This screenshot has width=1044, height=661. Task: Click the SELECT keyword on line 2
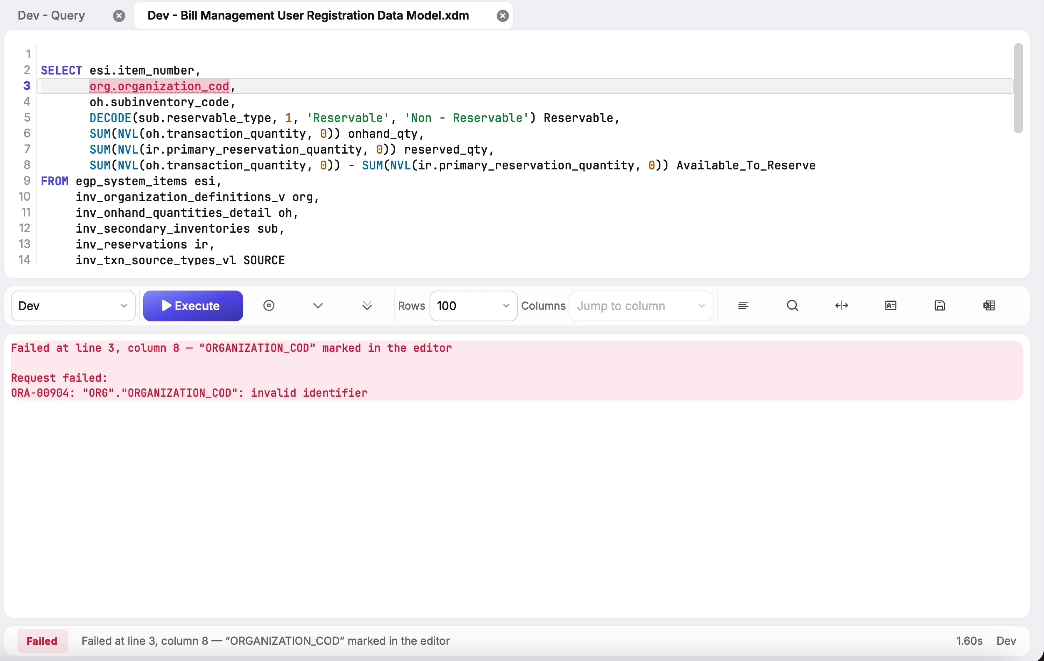tap(61, 70)
